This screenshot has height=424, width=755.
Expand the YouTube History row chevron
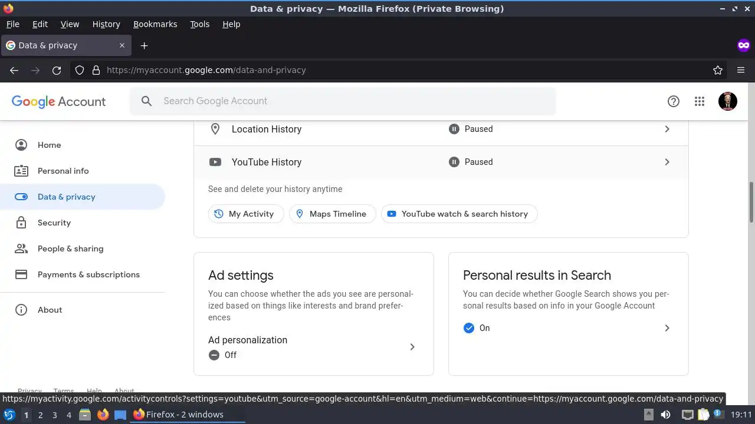(667, 162)
